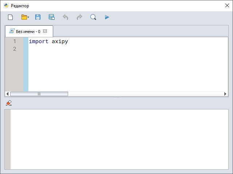Create a new file with the blank page icon

tap(10, 17)
